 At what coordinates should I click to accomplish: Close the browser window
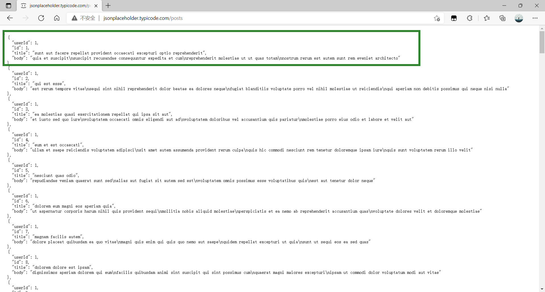pyautogui.click(x=537, y=6)
